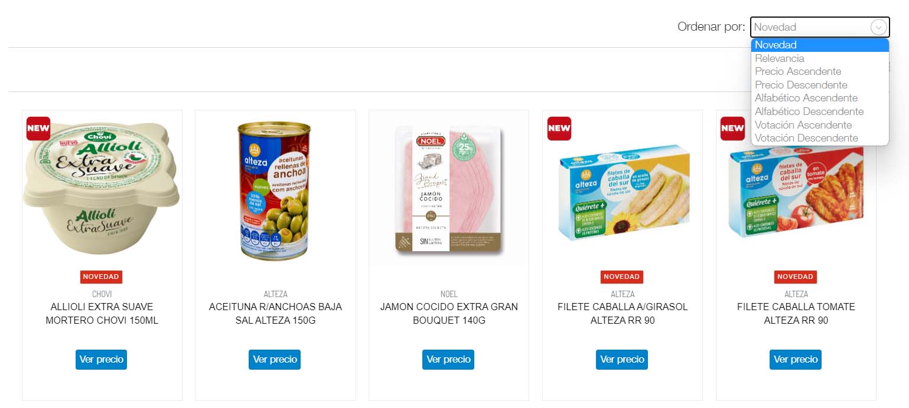This screenshot has height=408, width=909.
Task: Click the NEW badge on Allioli product
Action: [x=38, y=129]
